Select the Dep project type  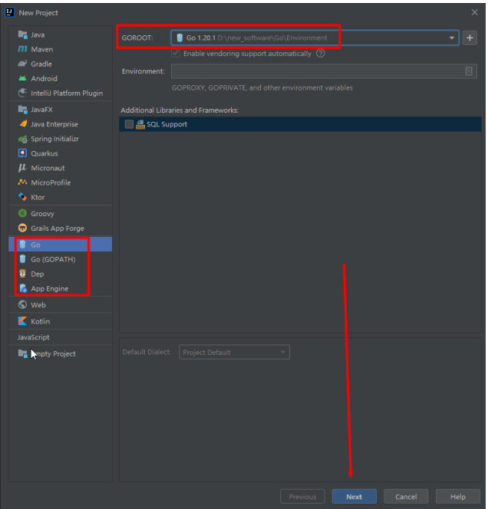(60, 274)
